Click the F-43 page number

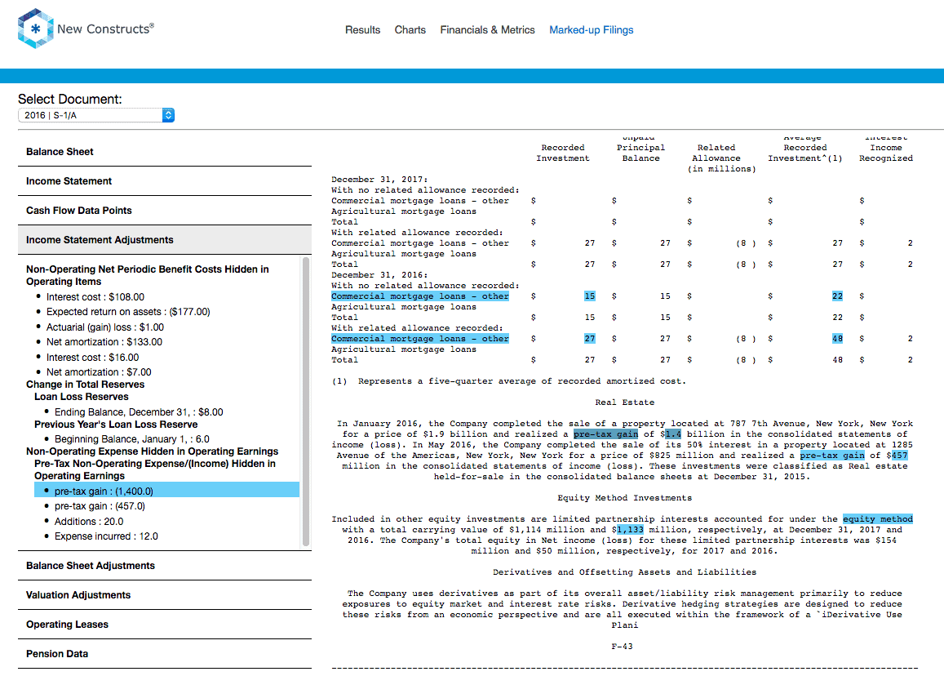(x=622, y=647)
